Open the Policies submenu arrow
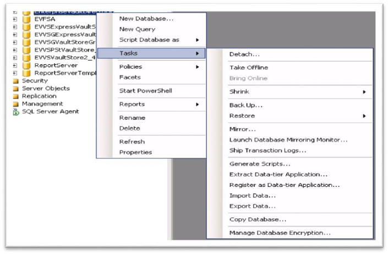 click(197, 67)
